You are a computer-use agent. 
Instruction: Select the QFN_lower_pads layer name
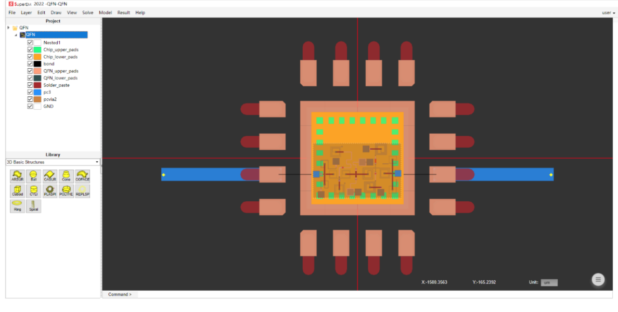(x=60, y=78)
